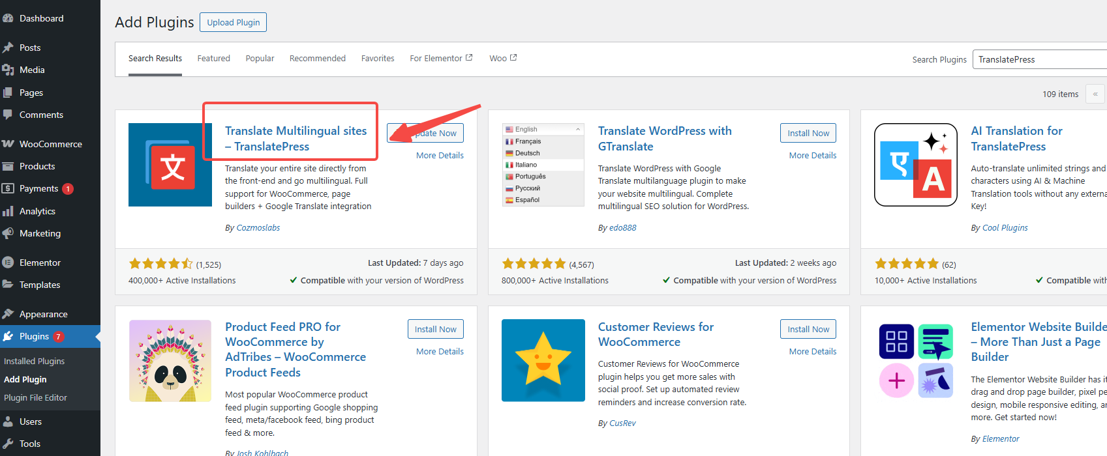
Task: Click the Customer Reviews star thumbnail
Action: (543, 360)
